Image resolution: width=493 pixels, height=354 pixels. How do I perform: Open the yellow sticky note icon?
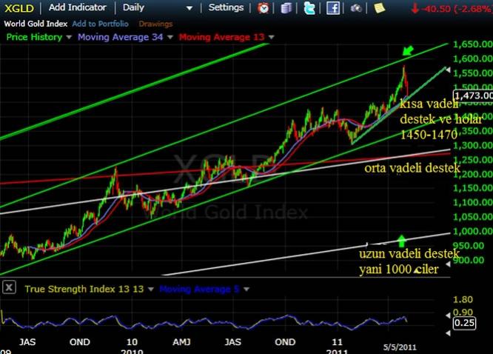[x=379, y=8]
